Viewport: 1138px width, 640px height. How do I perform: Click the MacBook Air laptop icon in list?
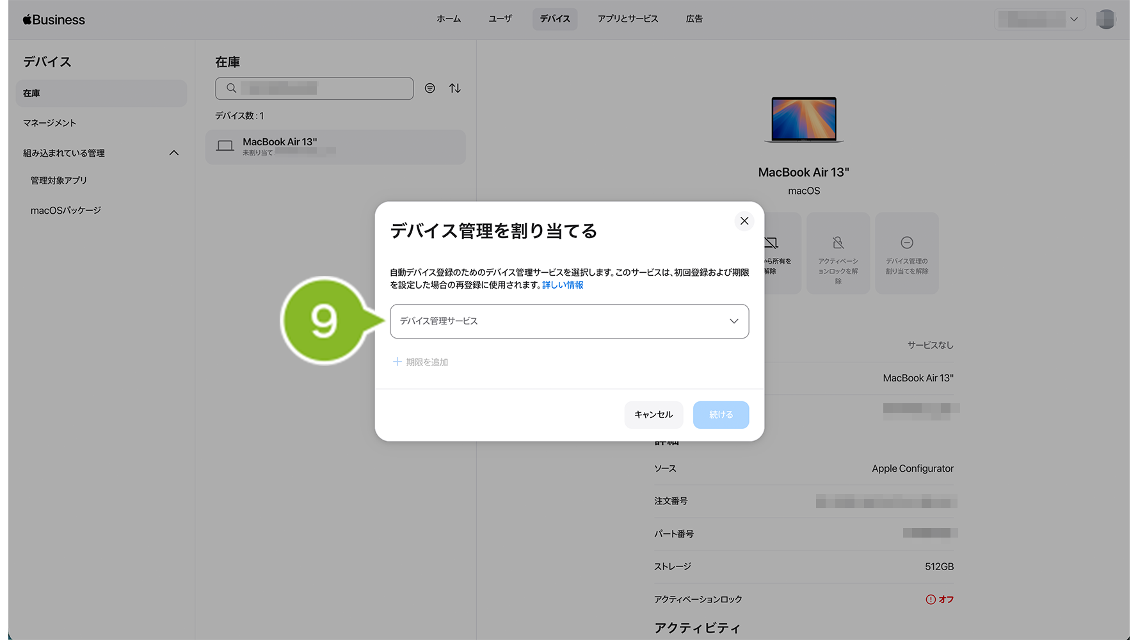click(x=225, y=146)
